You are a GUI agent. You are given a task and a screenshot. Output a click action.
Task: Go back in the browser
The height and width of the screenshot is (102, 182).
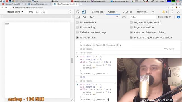pyautogui.click(x=2, y=7)
